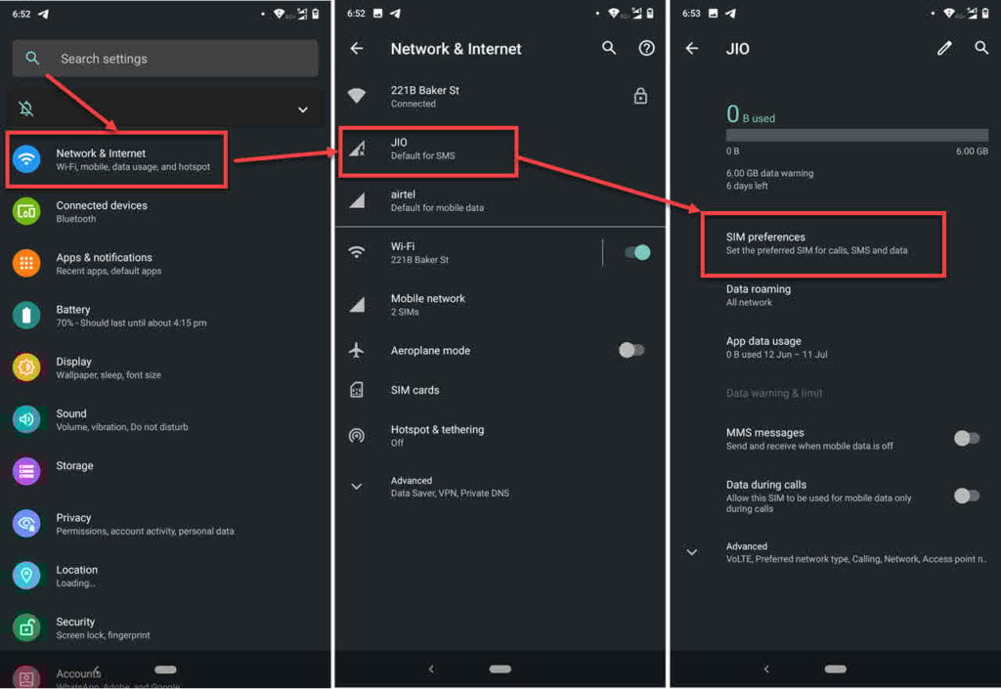Open Hotspot & tethering settings
The height and width of the screenshot is (689, 1001).
coord(500,436)
